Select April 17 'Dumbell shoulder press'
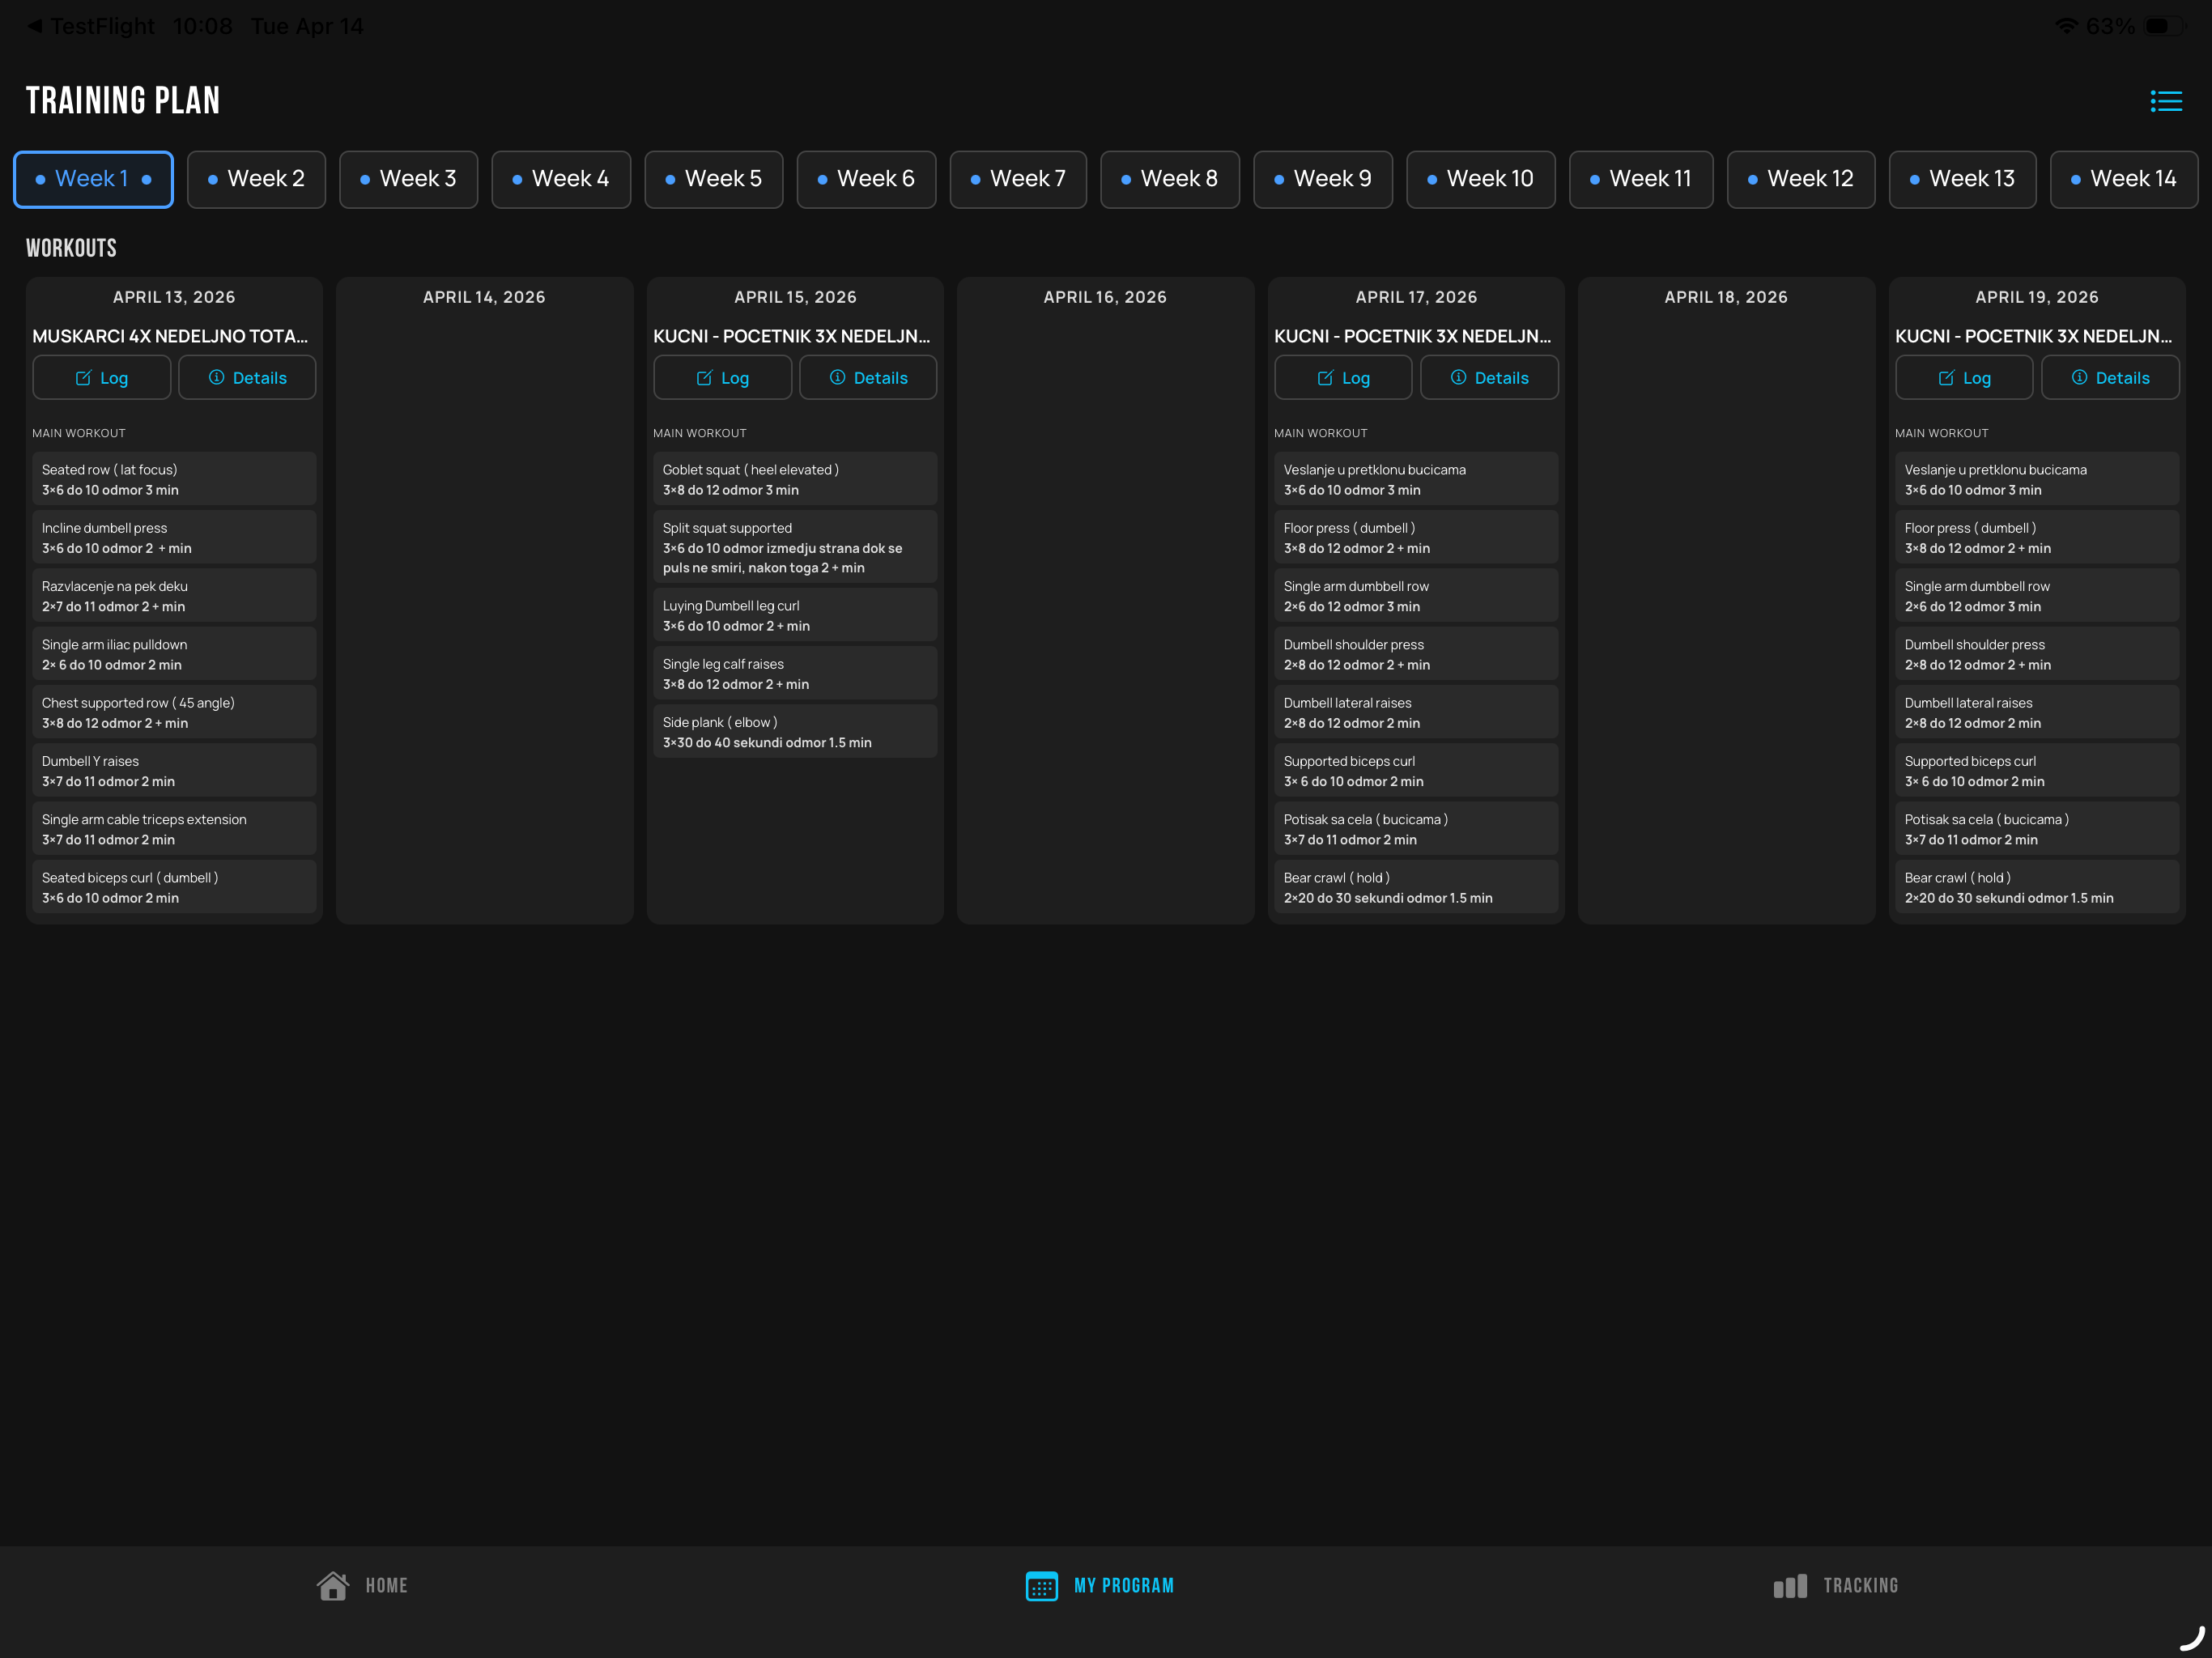This screenshot has height=1658, width=2212. point(1416,654)
